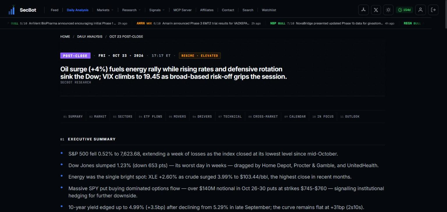Open Search from the navigation bar

click(248, 10)
